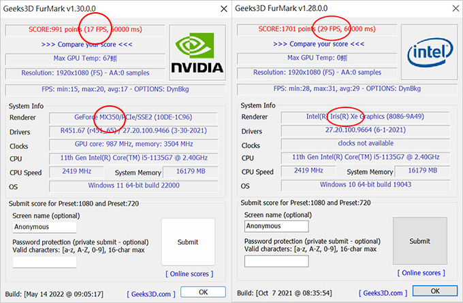Click 16179 MB system memory in v1.30 window
Image resolution: width=463 pixels, height=303 pixels.
point(191,171)
